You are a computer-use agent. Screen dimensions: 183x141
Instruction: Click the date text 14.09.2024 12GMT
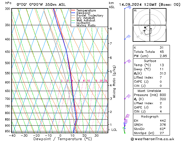(x=138, y=5)
